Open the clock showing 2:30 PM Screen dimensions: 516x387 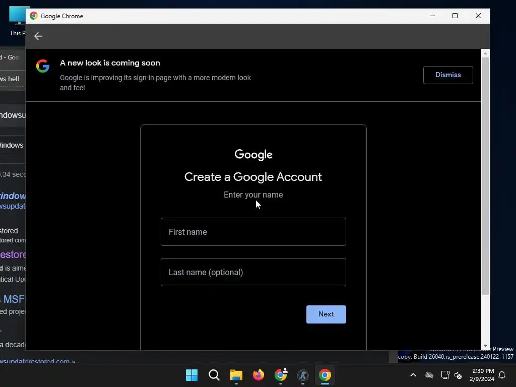[x=482, y=375]
